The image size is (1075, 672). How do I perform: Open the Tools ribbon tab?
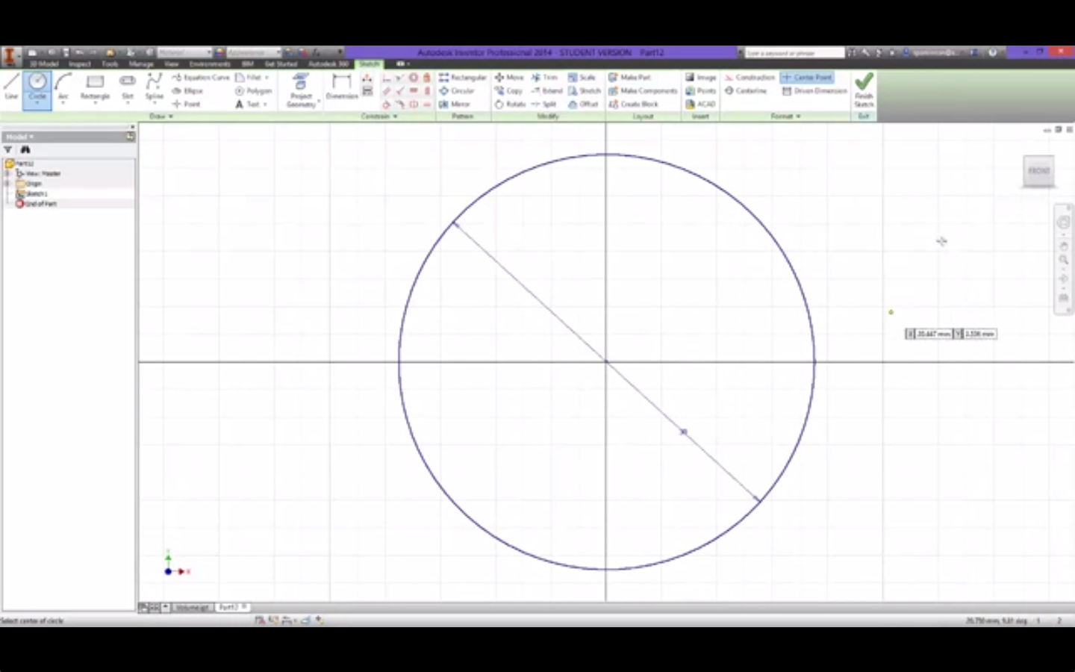110,64
